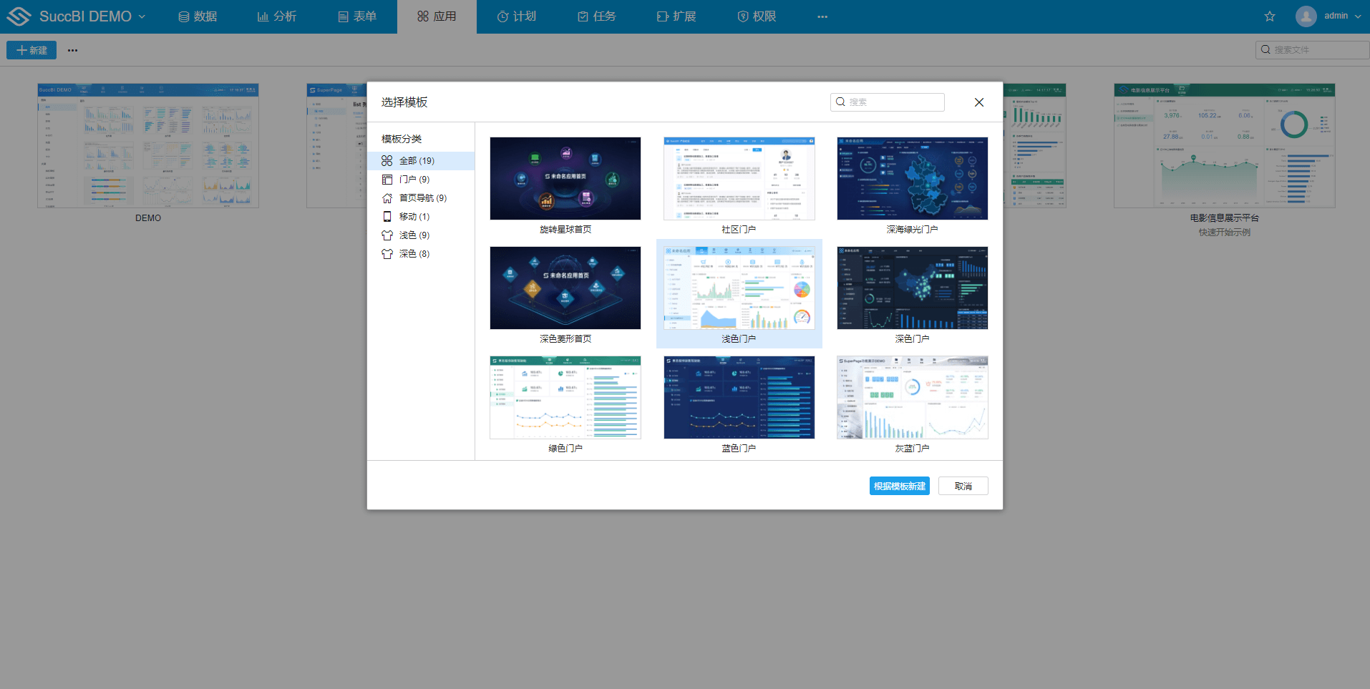1370x689 pixels.
Task: Click the more options ellipsis beside 新建
Action: [72, 50]
